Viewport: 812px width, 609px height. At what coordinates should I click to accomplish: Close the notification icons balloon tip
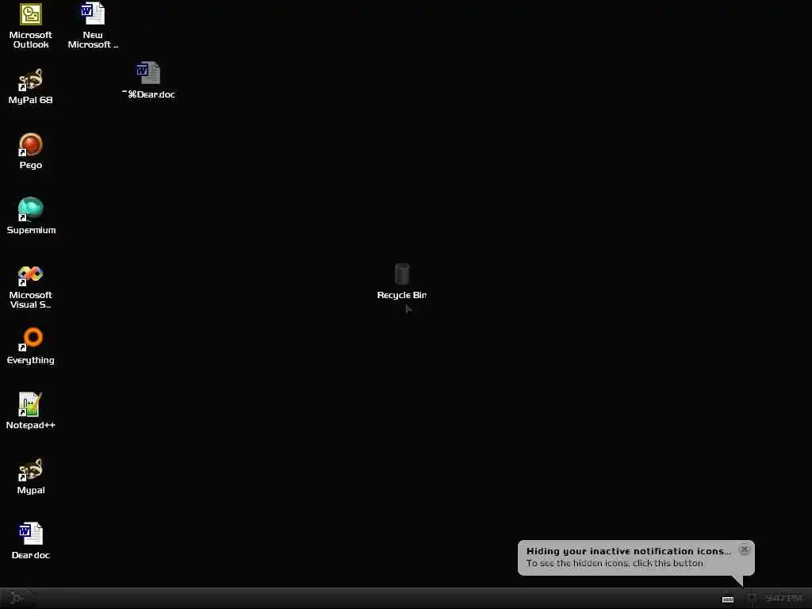pyautogui.click(x=744, y=550)
